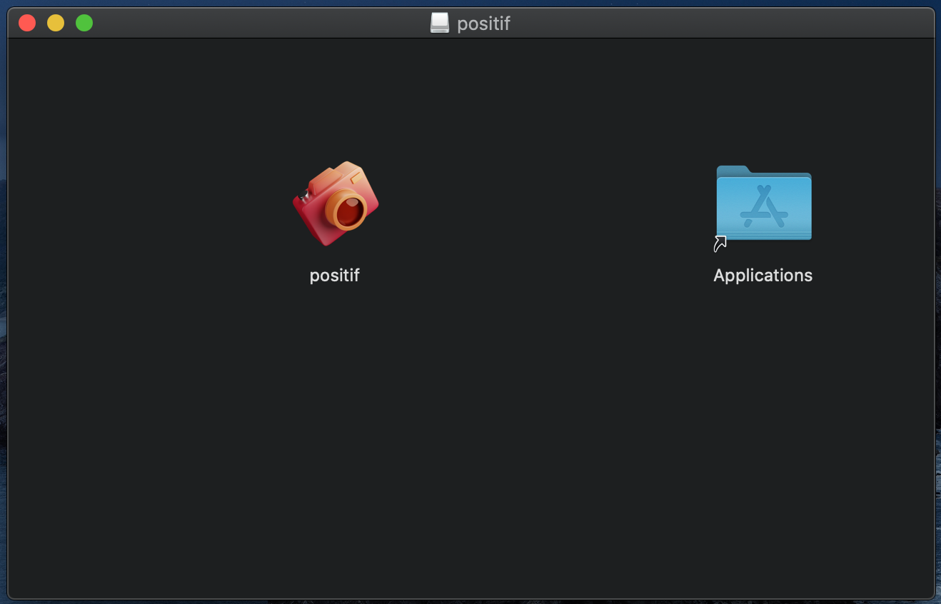
Task: Click the positif window title text
Action: pos(483,24)
